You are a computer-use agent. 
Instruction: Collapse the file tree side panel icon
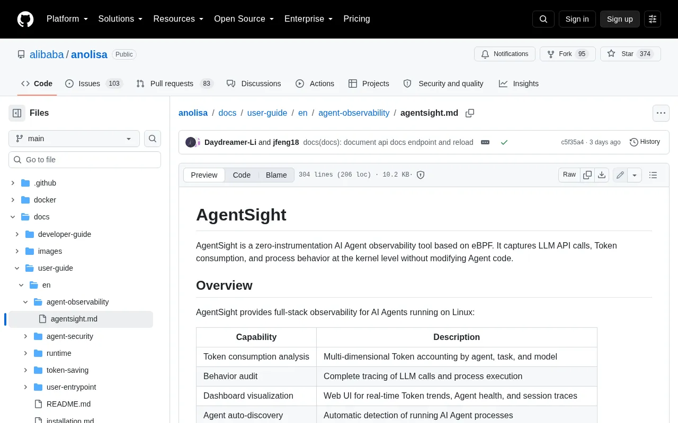tap(17, 113)
